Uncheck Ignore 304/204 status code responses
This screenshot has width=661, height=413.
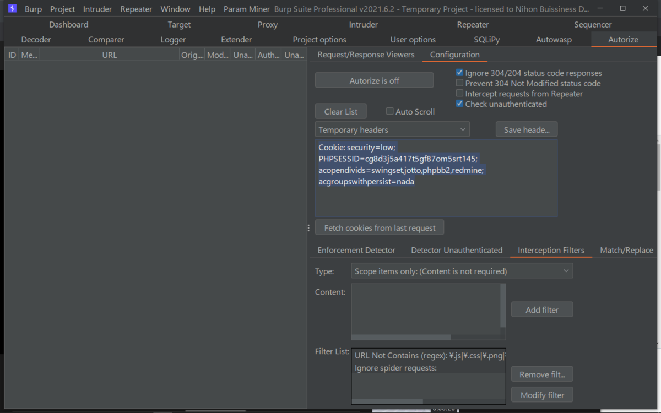[x=459, y=73]
